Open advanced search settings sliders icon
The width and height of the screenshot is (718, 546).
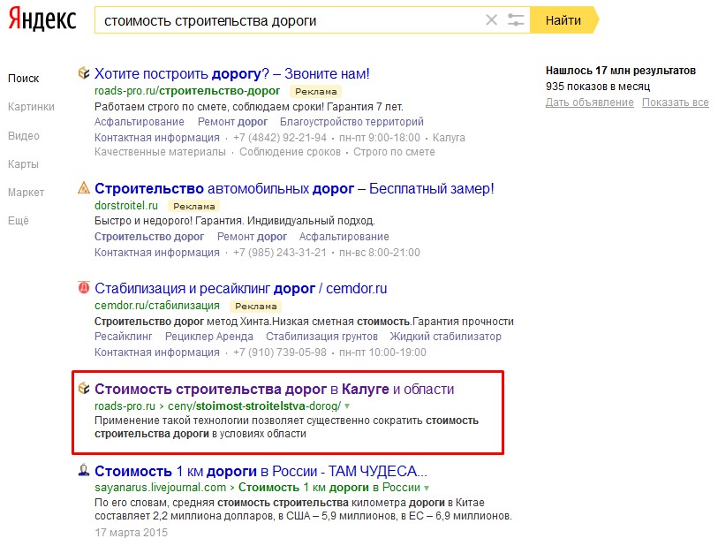tap(516, 19)
